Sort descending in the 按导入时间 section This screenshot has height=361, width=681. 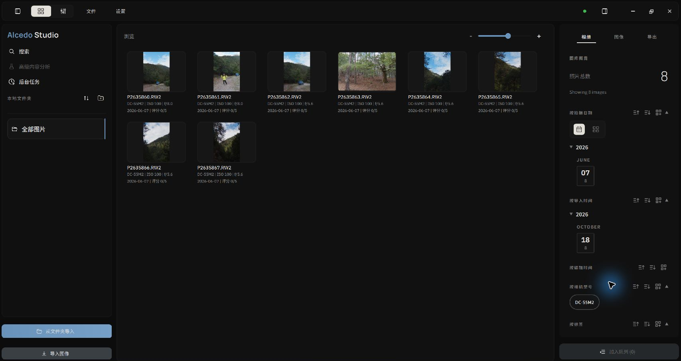click(x=647, y=200)
